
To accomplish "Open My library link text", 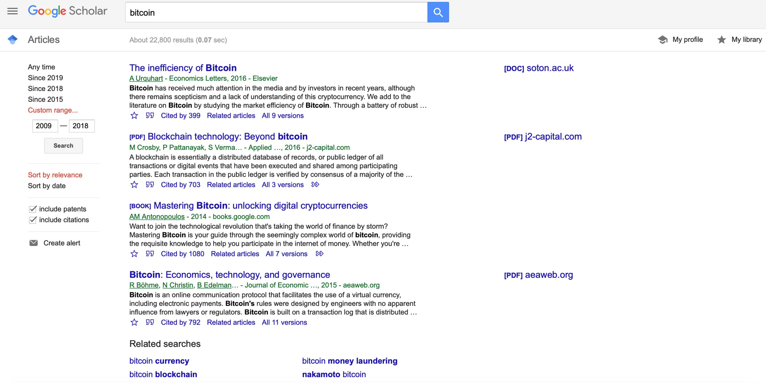I will coord(747,39).
